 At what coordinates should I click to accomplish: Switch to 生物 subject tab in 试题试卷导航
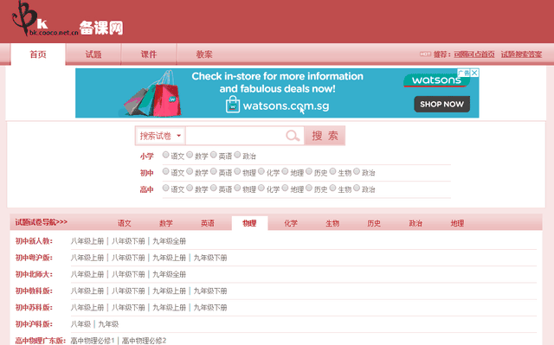(x=332, y=223)
